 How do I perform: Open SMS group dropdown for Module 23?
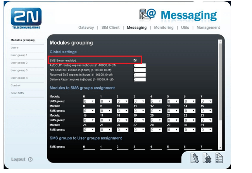click(x=207, y=120)
